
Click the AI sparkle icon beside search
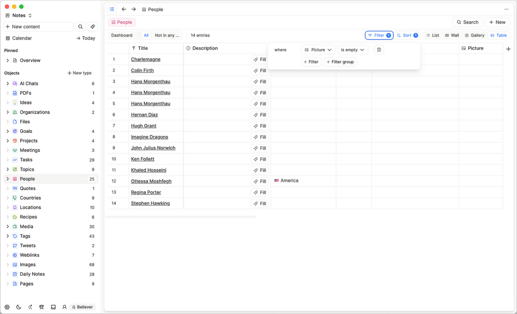point(93,27)
